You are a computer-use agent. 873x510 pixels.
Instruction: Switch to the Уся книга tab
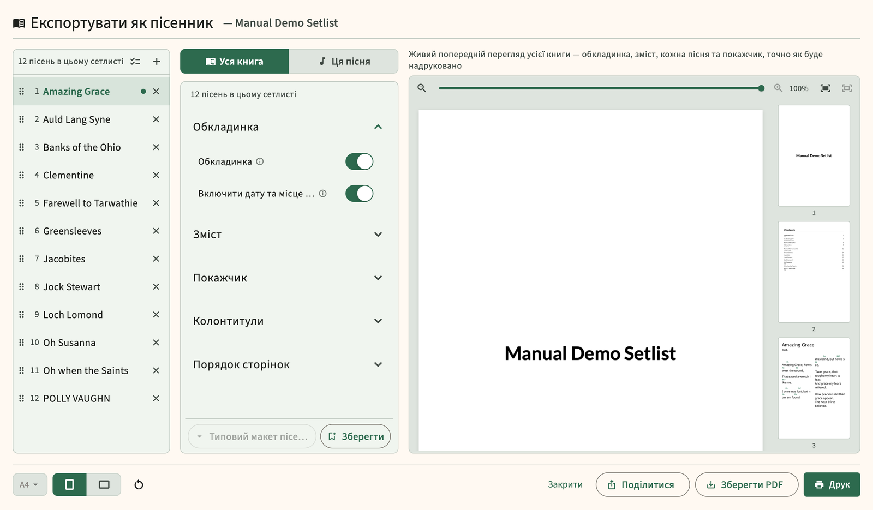point(235,62)
